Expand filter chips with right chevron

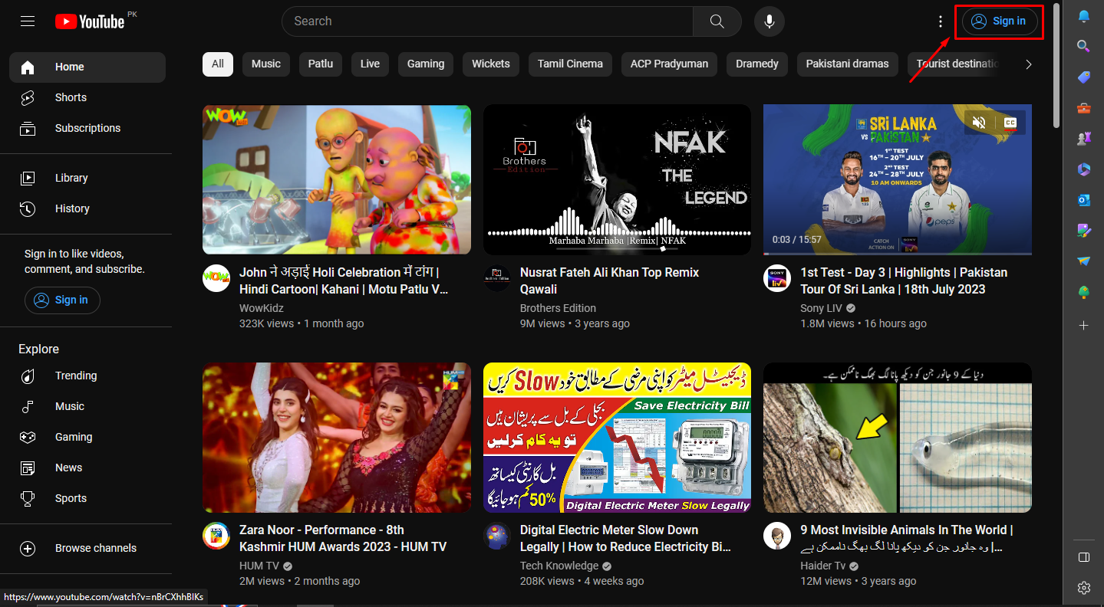tap(1029, 64)
